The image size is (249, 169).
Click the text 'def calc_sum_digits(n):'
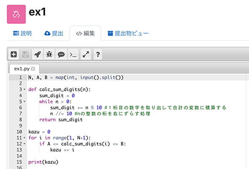click(59, 89)
